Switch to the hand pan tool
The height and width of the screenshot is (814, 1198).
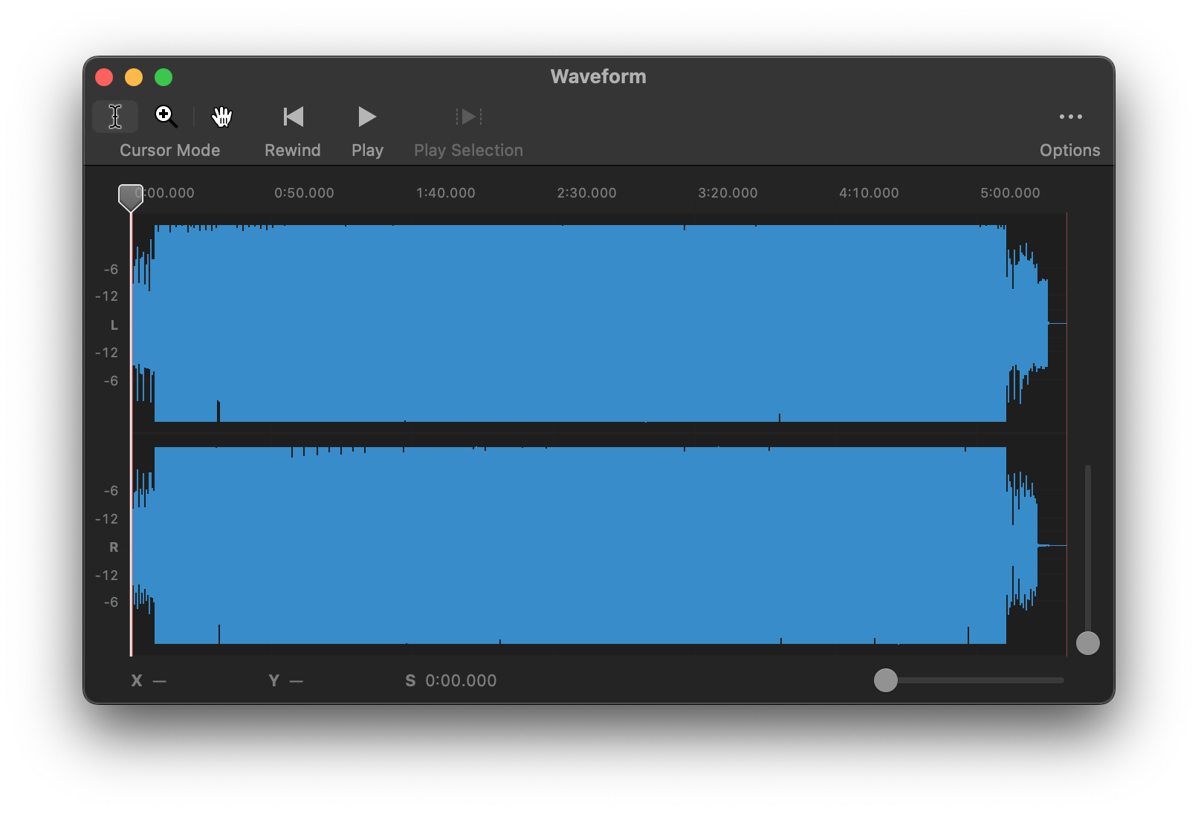point(221,117)
